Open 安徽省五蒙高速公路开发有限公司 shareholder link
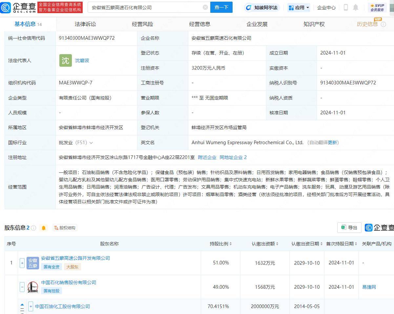The width and height of the screenshot is (394, 314). pyautogui.click(x=75, y=258)
